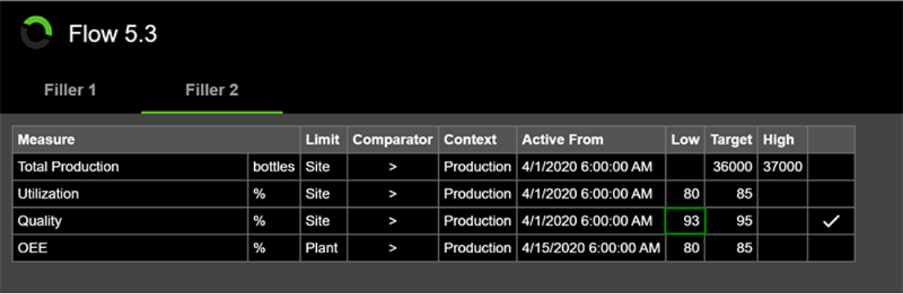Open the Comparator cell for Utilization
Image resolution: width=903 pixels, height=294 pixels.
(x=393, y=194)
